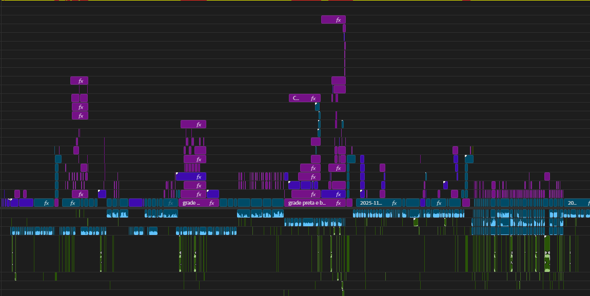Select the shorter "grade ..." clip
Image resolution: width=590 pixels, height=296 pixels.
tap(199, 203)
